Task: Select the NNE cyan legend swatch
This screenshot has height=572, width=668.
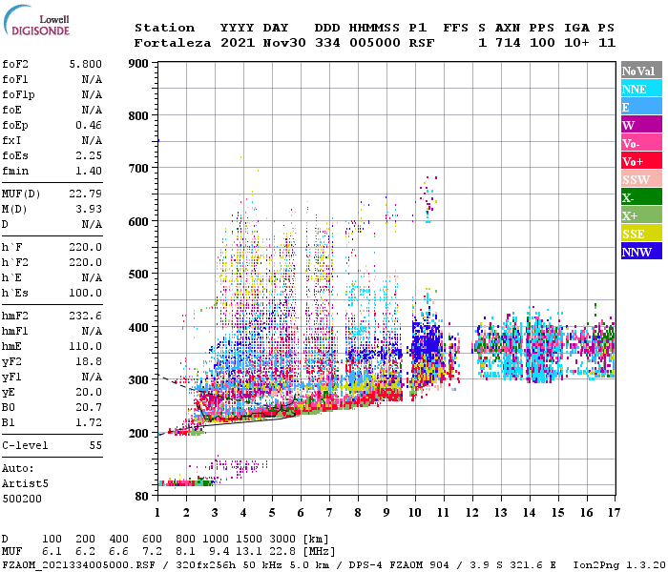Action: (x=641, y=89)
